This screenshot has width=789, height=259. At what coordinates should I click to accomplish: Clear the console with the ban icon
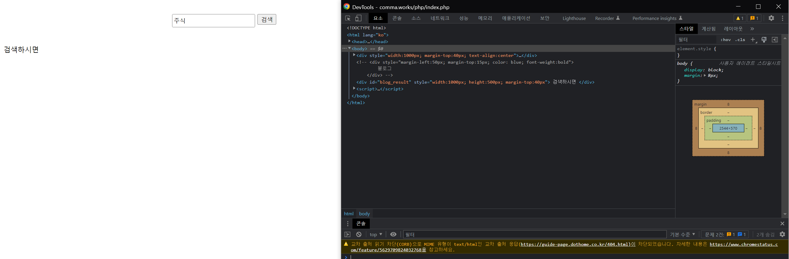[x=359, y=234]
